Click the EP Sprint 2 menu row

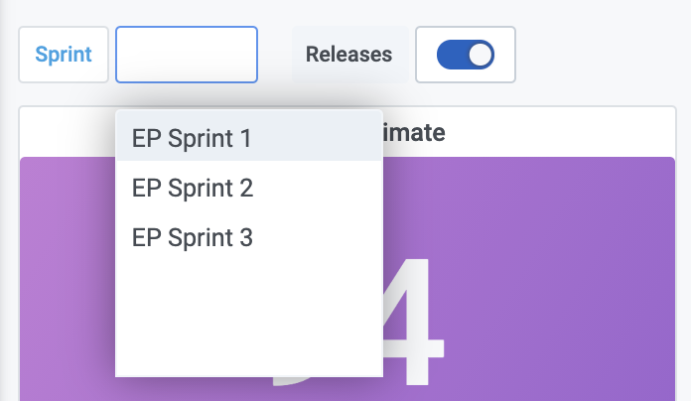tap(248, 188)
